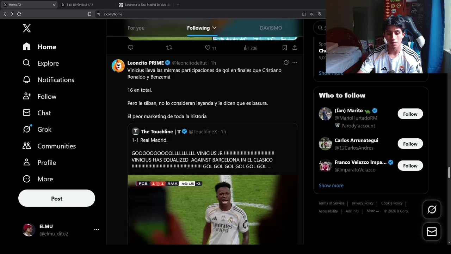Open Cookie Policy link
This screenshot has height=254, width=451.
point(392,203)
